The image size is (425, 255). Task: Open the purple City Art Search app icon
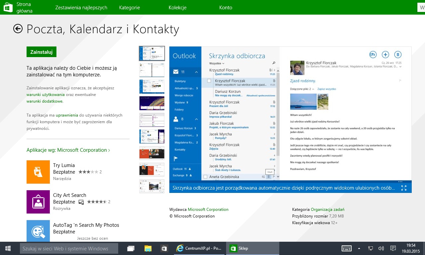tap(38, 202)
